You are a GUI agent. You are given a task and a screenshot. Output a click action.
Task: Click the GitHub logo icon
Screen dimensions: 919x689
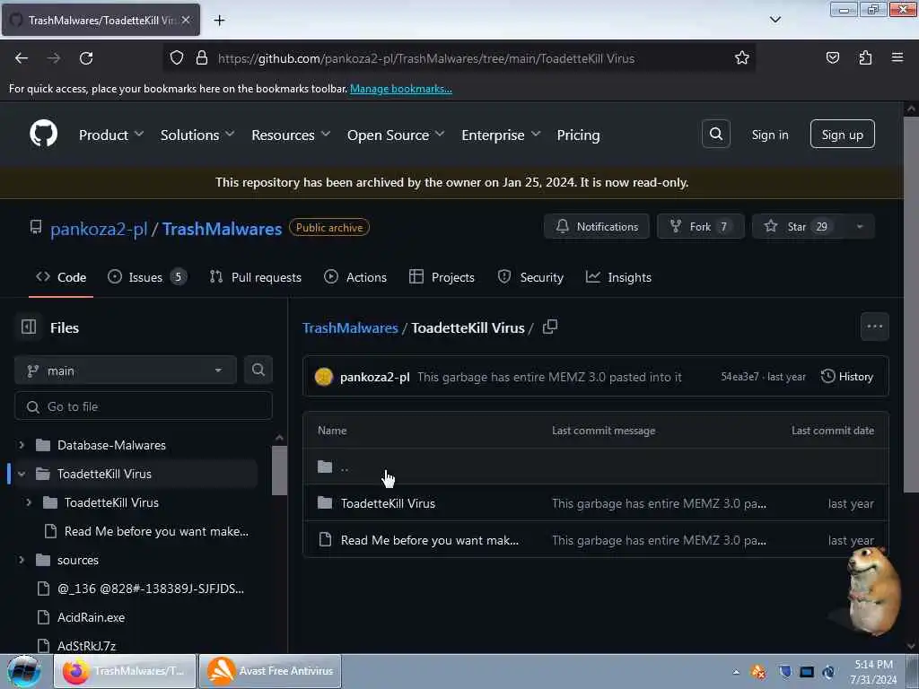(x=43, y=135)
